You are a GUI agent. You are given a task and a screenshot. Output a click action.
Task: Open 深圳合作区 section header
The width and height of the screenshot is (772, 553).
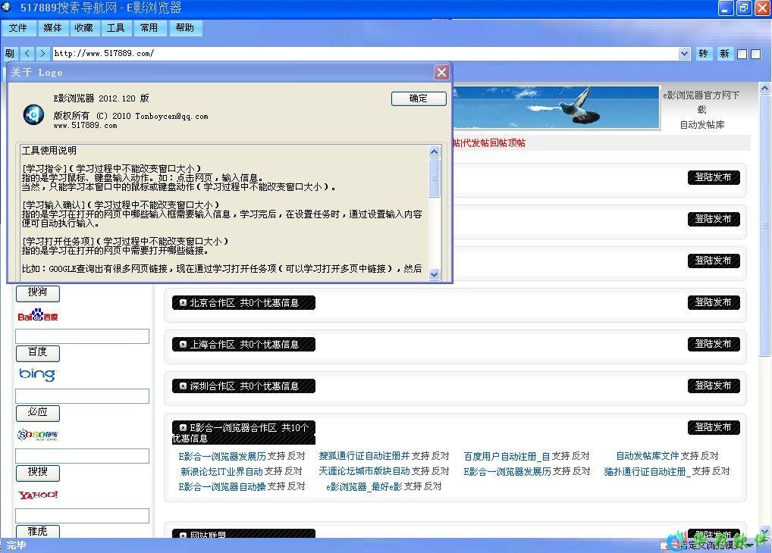click(x=243, y=386)
